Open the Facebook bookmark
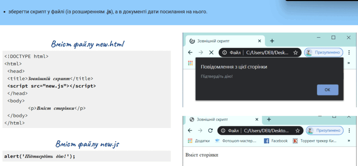 (x=276, y=141)
